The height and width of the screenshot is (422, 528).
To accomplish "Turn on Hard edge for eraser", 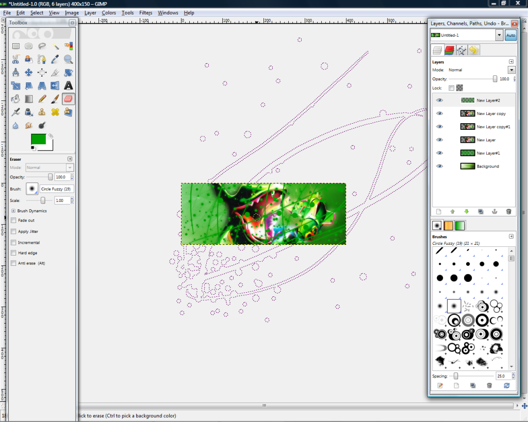I will tap(13, 252).
